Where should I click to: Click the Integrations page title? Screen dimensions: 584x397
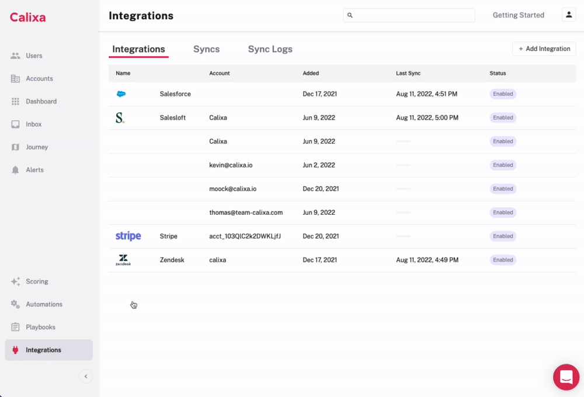[x=141, y=16]
